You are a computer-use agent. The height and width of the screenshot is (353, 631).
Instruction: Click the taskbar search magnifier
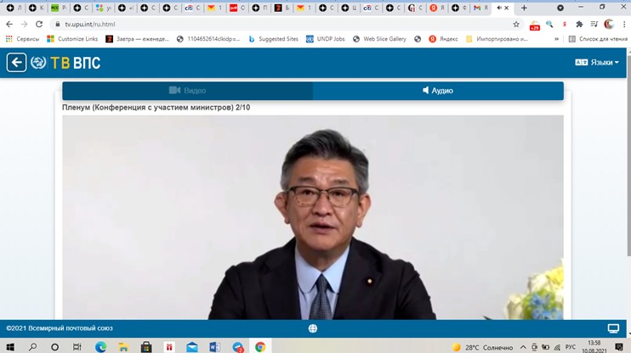click(33, 346)
